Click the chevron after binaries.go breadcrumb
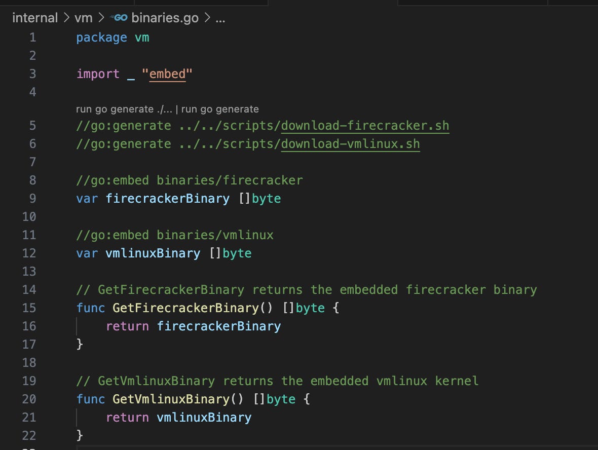598x450 pixels. [x=207, y=18]
